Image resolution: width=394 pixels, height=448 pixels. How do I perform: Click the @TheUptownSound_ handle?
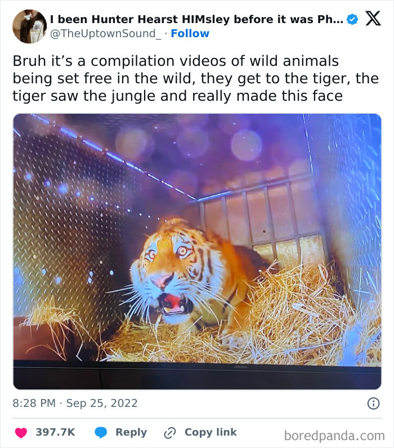[106, 34]
